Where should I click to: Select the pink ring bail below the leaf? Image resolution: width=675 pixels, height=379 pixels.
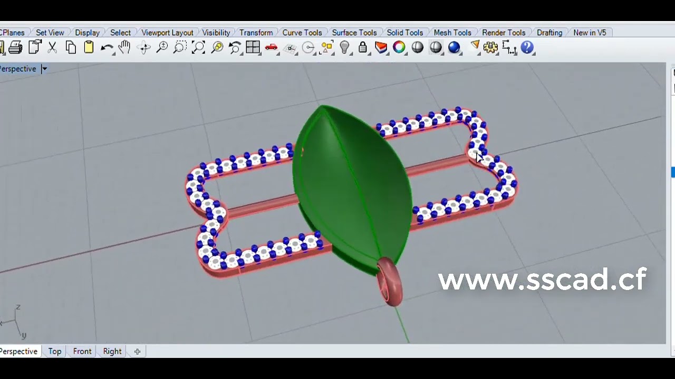(391, 282)
